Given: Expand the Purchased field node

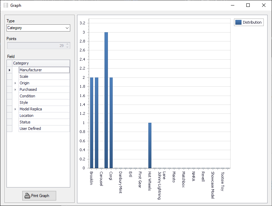Looking at the screenshot, I should coord(15,89).
